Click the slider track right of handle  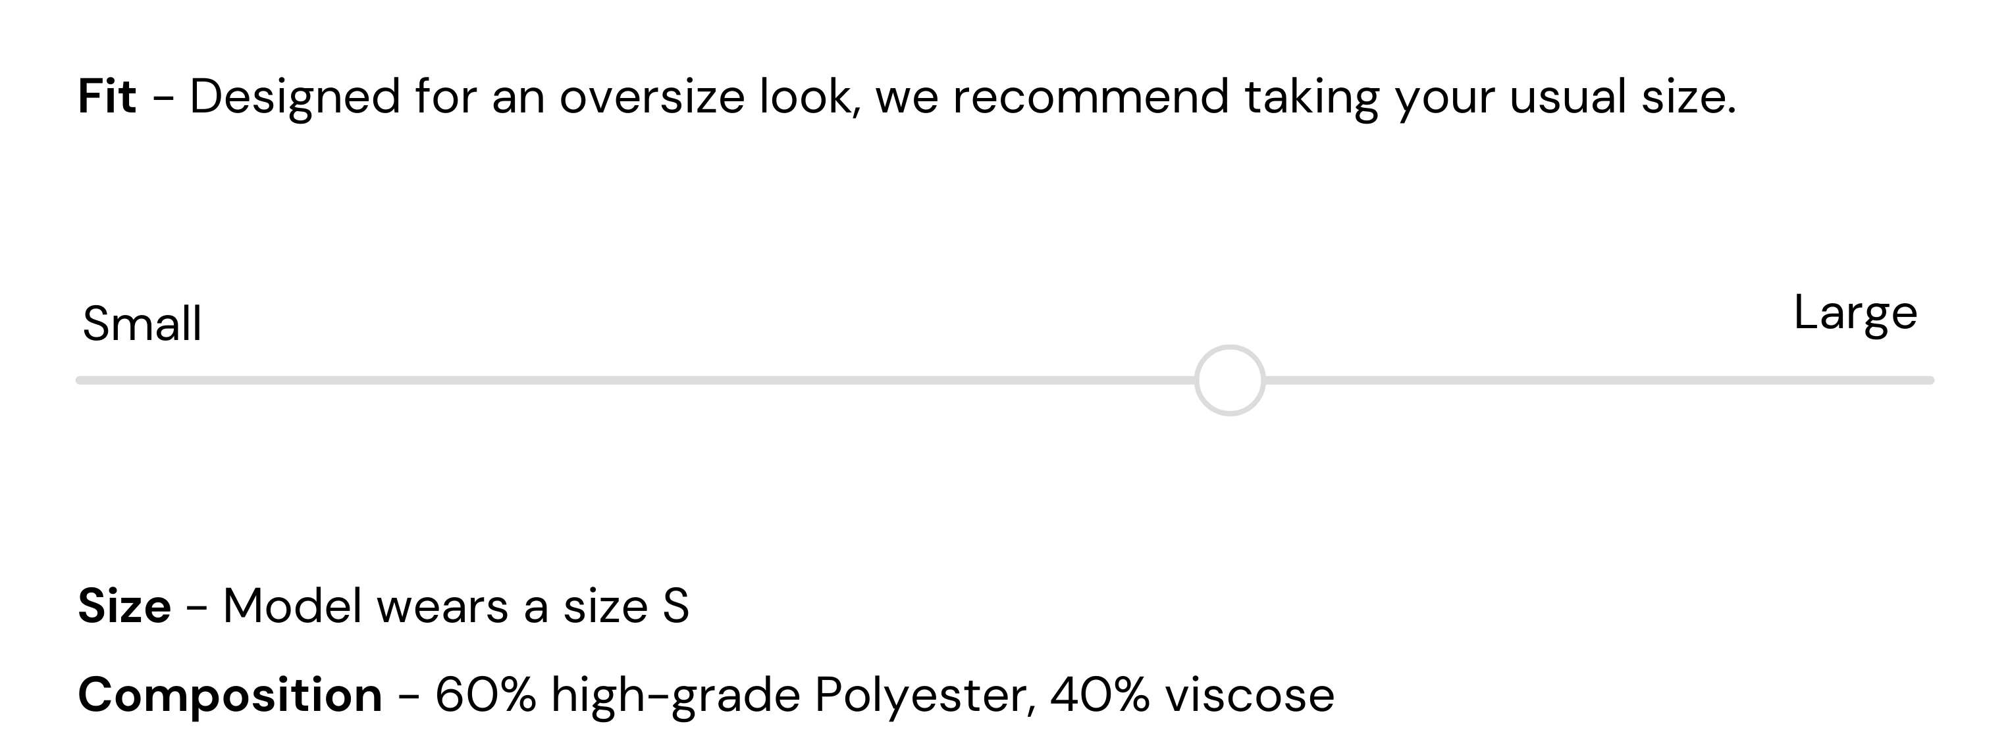click(1600, 380)
